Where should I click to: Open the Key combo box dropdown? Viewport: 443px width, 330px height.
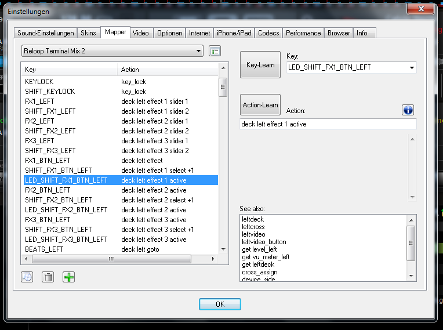coord(412,67)
